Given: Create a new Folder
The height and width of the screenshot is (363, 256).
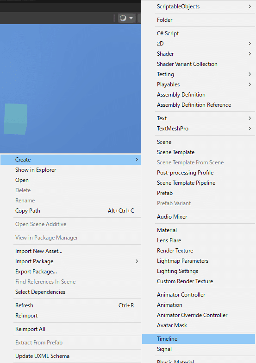Looking at the screenshot, I should (x=165, y=20).
